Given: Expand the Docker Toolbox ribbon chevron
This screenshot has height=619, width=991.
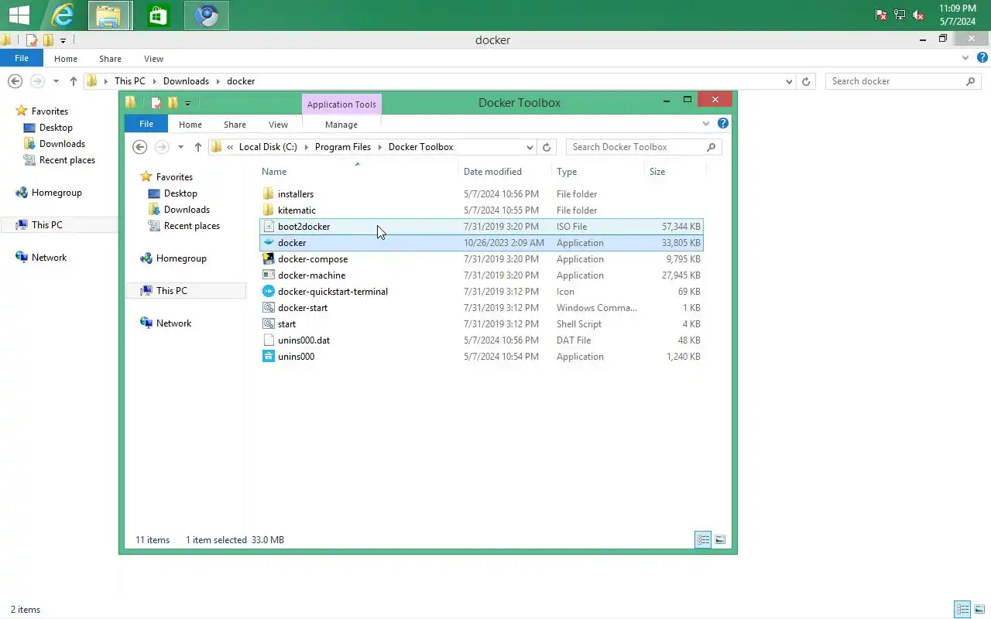Looking at the screenshot, I should pyautogui.click(x=706, y=124).
